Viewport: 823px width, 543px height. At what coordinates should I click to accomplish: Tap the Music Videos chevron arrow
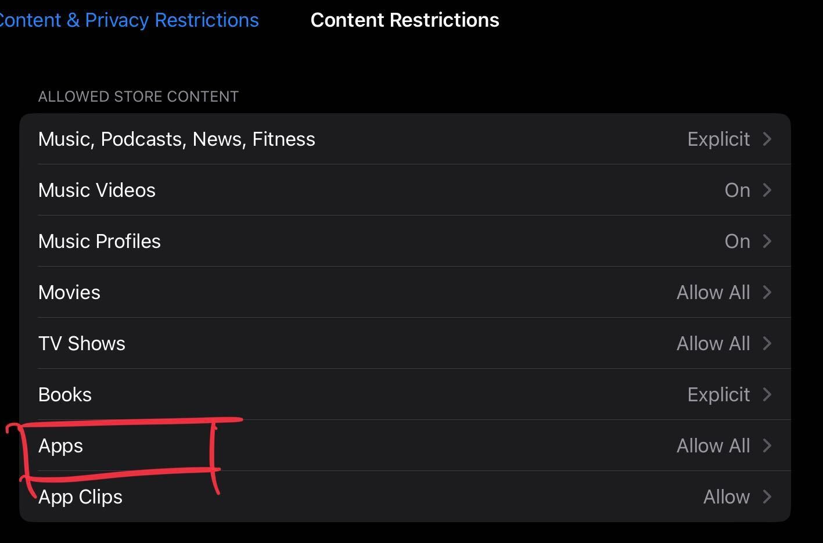(x=767, y=190)
